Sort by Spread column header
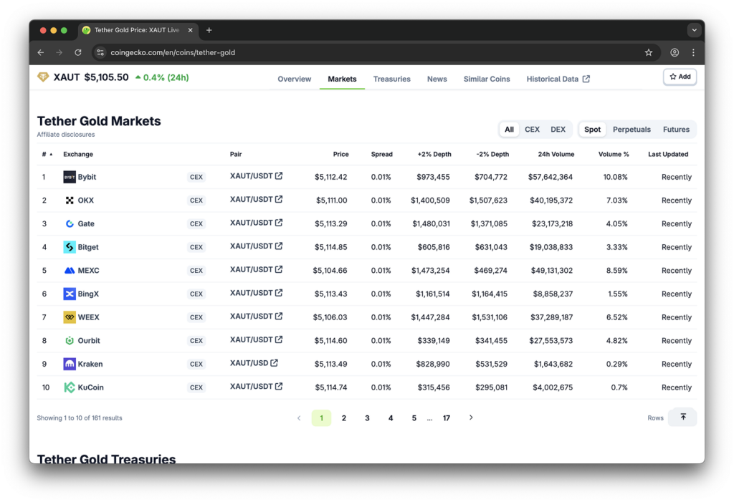 click(x=381, y=155)
